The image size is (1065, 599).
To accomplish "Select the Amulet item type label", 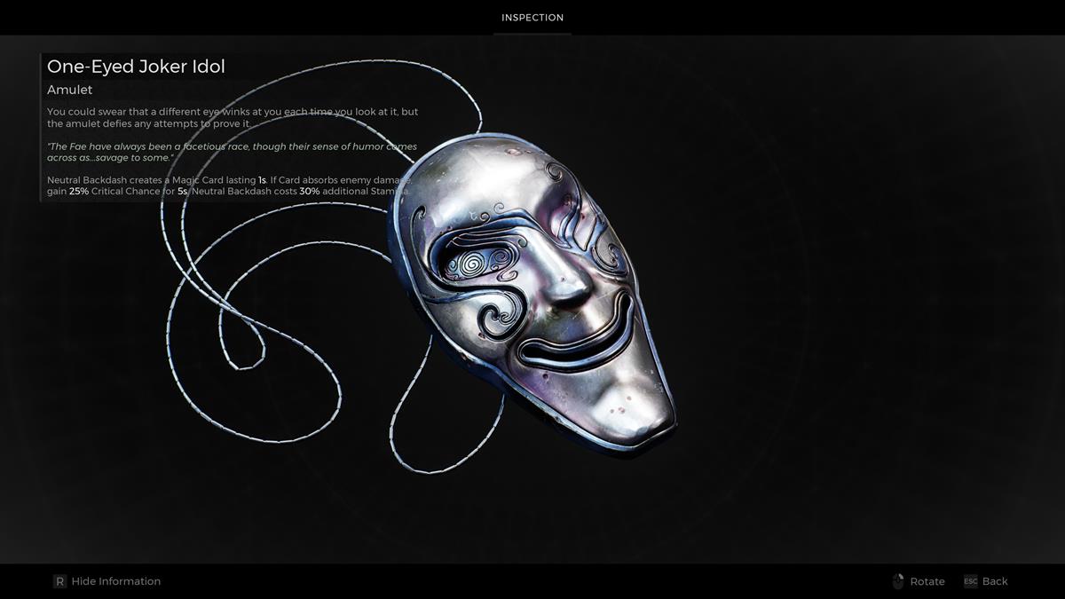I will point(69,90).
